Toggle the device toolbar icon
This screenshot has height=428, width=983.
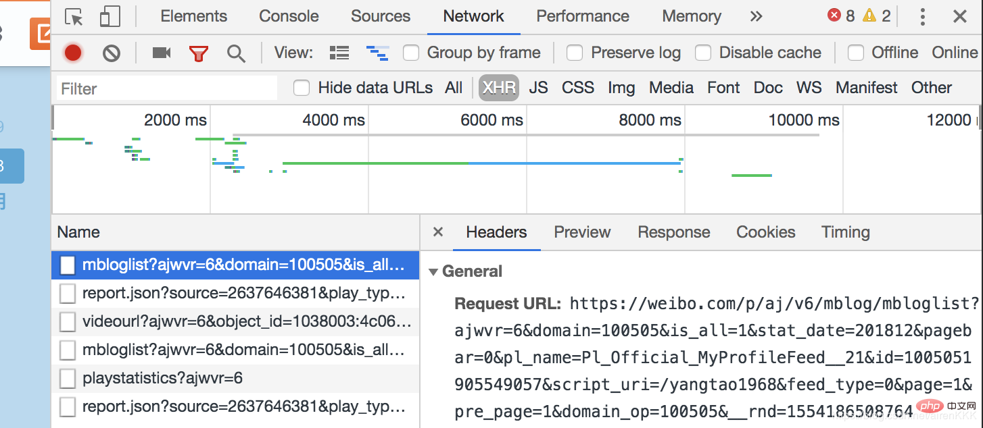click(x=110, y=17)
